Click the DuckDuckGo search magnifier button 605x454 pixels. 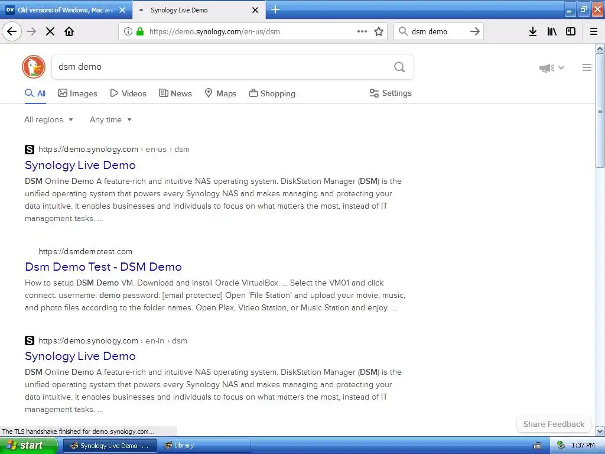399,67
